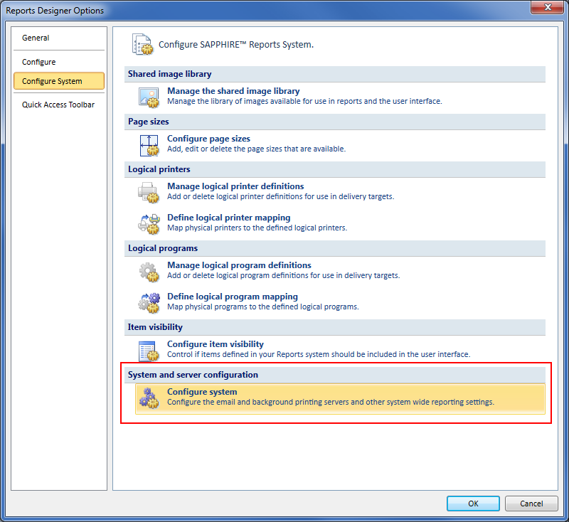The image size is (569, 522).
Task: Click the Item visibility section header
Action: [x=334, y=327]
